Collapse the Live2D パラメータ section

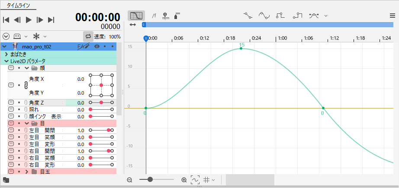click(x=6, y=61)
